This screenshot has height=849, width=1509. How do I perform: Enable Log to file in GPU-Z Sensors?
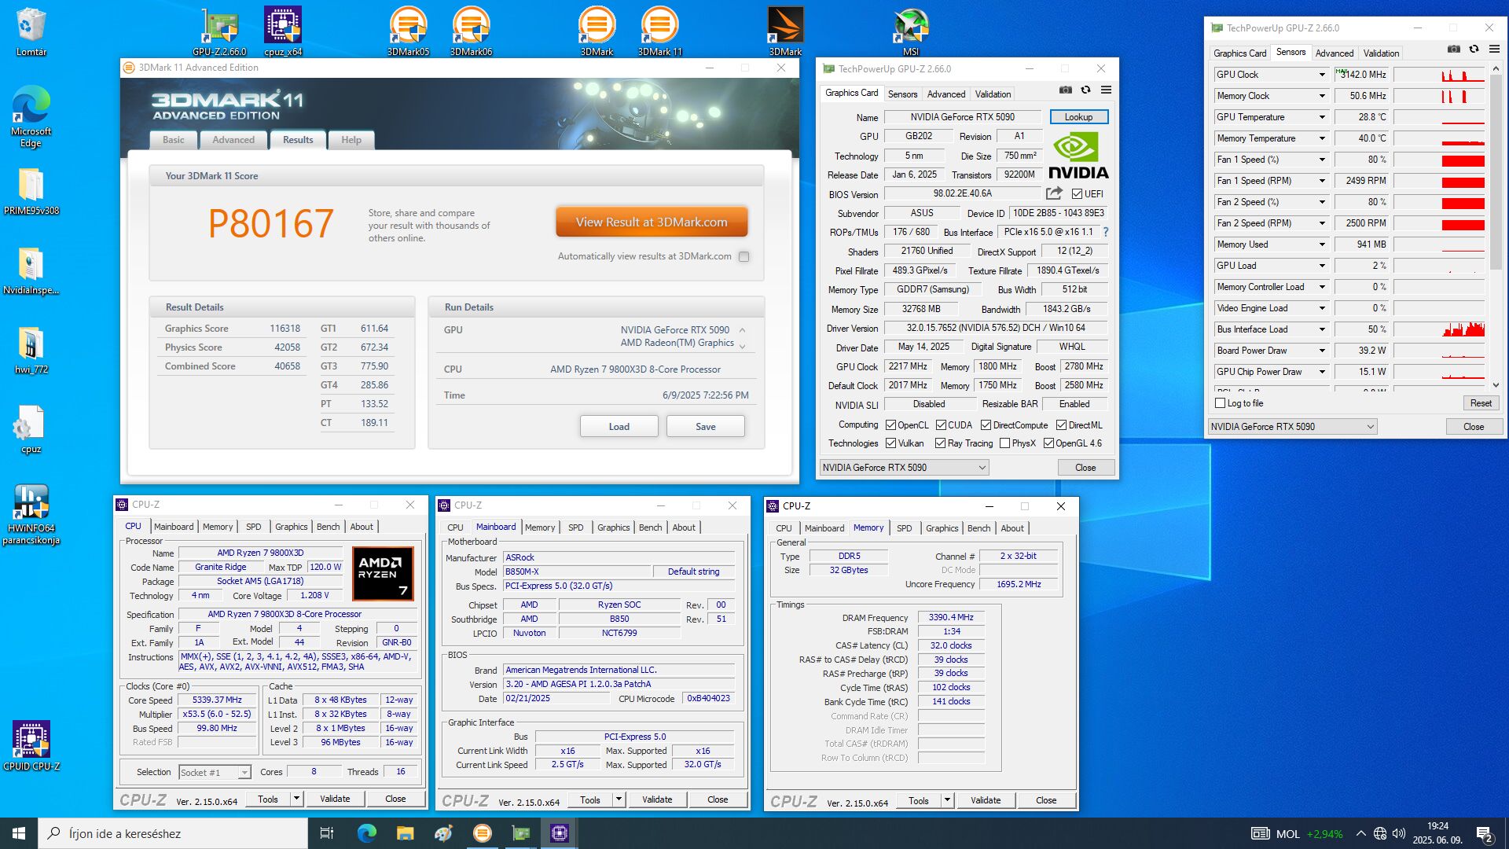[1220, 403]
